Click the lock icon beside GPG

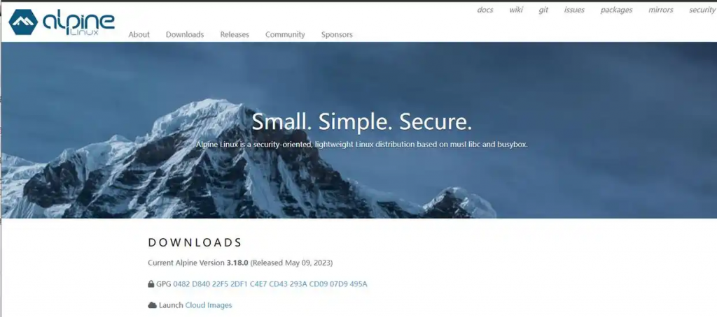coord(151,284)
